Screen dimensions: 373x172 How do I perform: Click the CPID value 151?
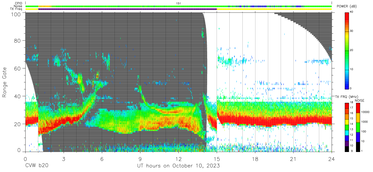tap(179, 3)
